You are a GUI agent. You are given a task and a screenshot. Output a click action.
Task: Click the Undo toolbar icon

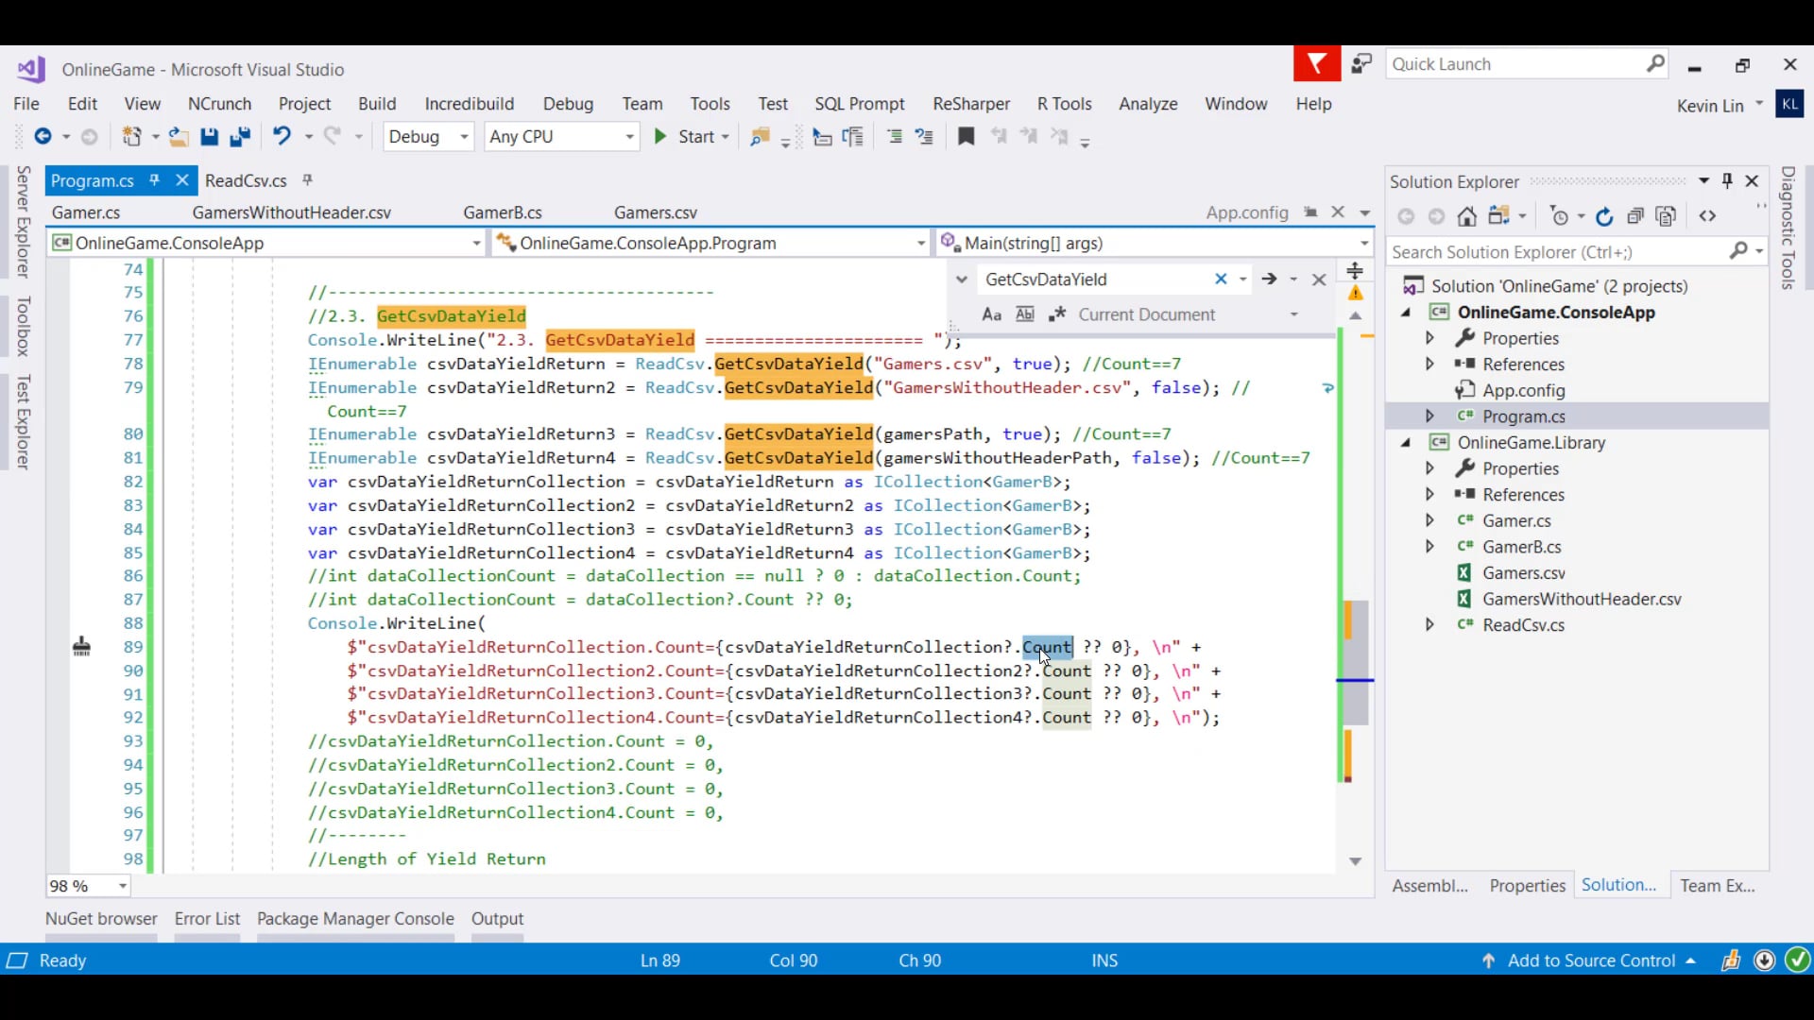click(x=282, y=137)
